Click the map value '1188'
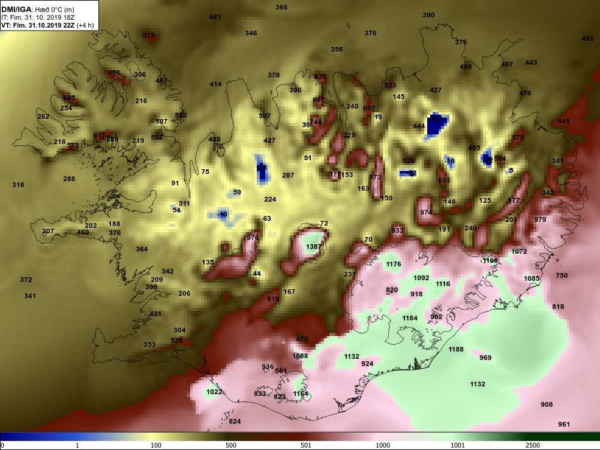This screenshot has width=600, height=450. [456, 349]
